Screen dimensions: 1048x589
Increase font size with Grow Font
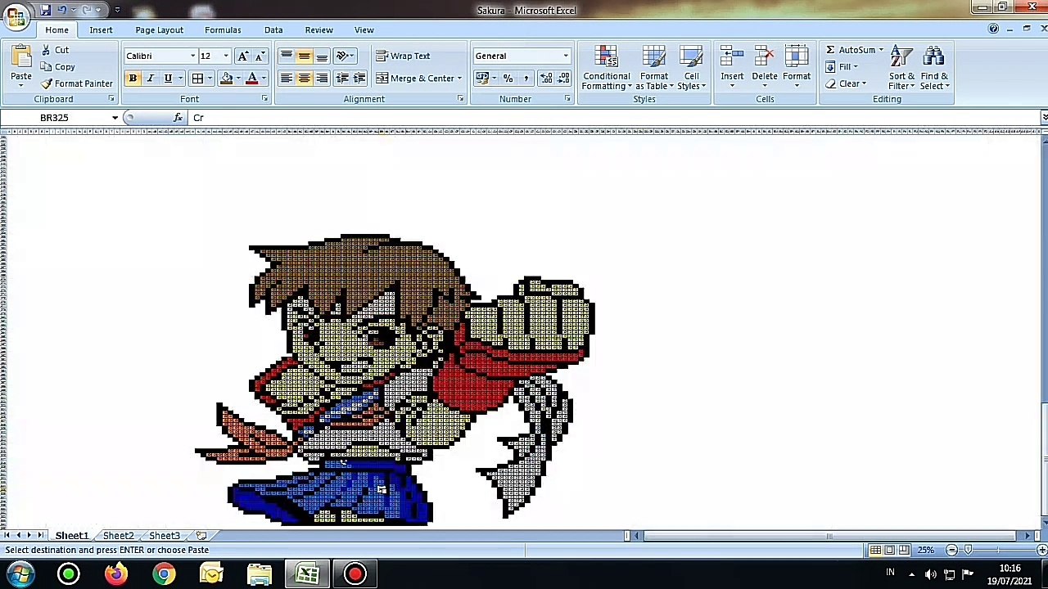click(242, 56)
